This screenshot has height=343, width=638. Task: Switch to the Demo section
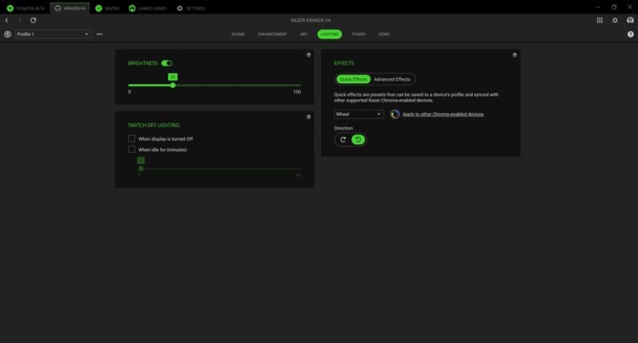point(384,34)
